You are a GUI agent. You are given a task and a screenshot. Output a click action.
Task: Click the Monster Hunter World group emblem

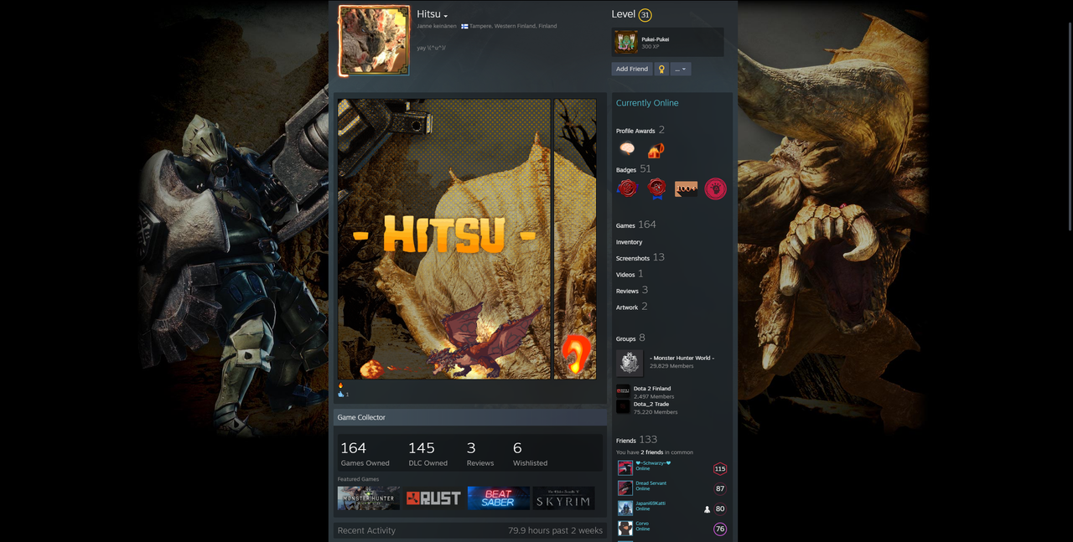(630, 363)
